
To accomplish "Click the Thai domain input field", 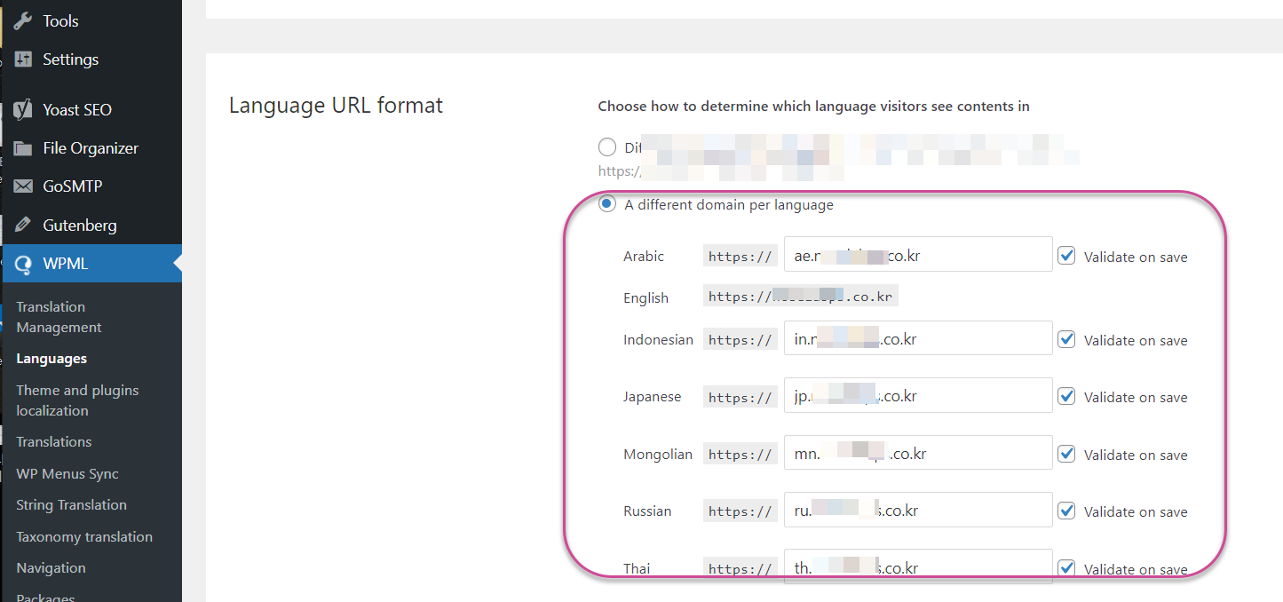I will pos(919,566).
